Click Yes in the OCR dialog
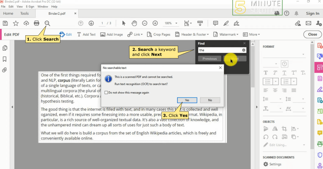This screenshot has width=323, height=169. pos(187,100)
